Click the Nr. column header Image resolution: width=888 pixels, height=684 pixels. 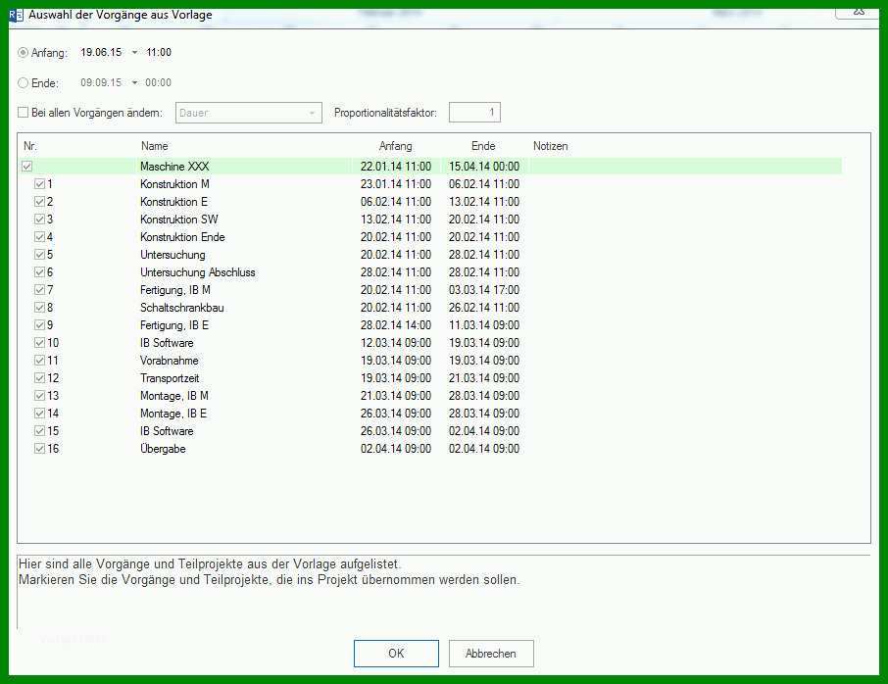click(30, 146)
